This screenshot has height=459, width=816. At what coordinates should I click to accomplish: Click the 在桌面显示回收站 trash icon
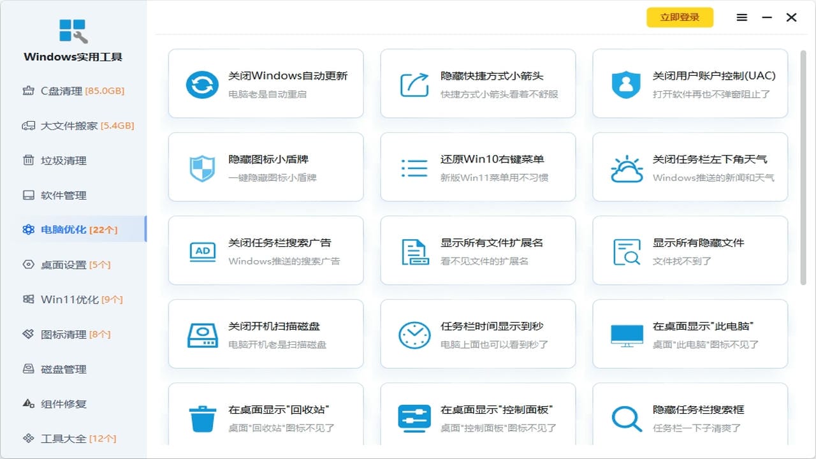coord(202,418)
